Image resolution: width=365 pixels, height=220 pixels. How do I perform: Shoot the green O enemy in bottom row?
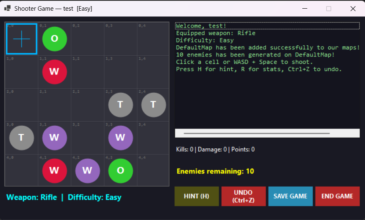[120, 171]
